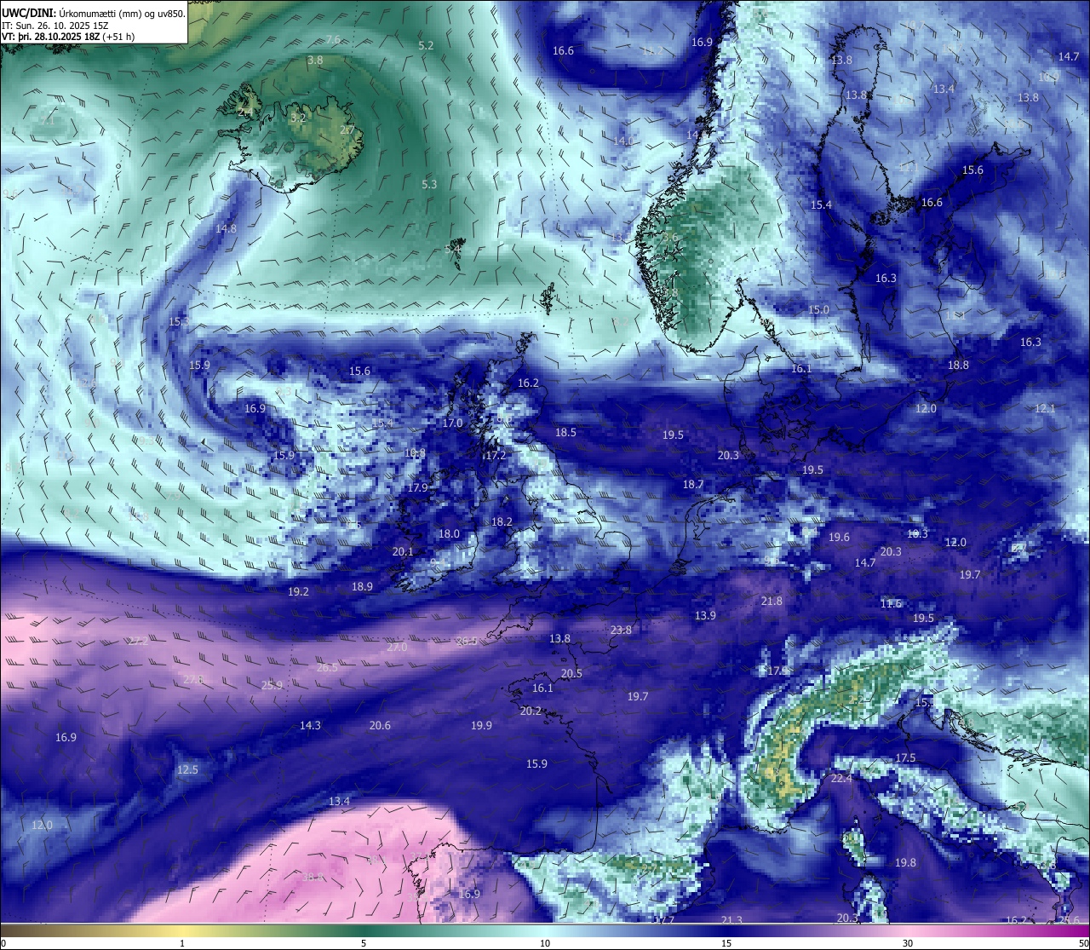The image size is (1090, 950).
Task: Click the 18.5 value over the North Sea
Action: point(565,433)
